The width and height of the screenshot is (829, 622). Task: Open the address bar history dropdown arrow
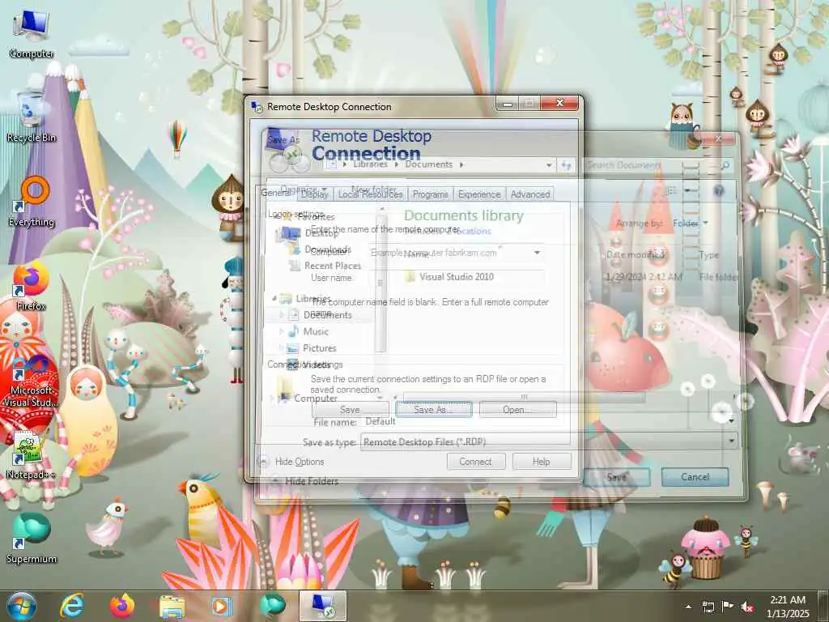tap(550, 165)
